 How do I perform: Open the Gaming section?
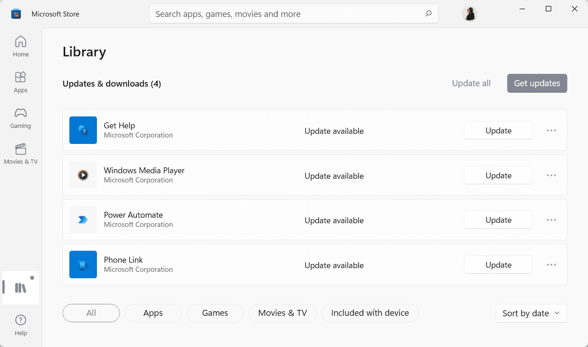[x=21, y=118]
